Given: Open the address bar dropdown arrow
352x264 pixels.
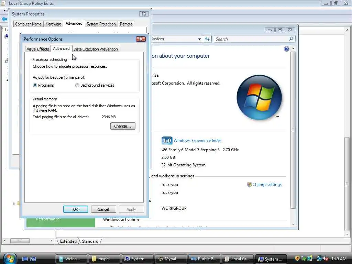Looking at the screenshot, I should (199, 39).
